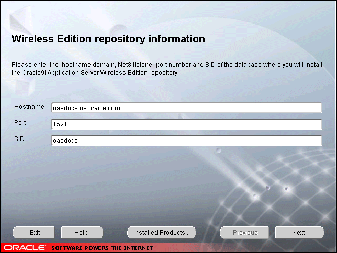Click the 'Software Powers the Internet' tagline
337x253 pixels.
coord(102,248)
